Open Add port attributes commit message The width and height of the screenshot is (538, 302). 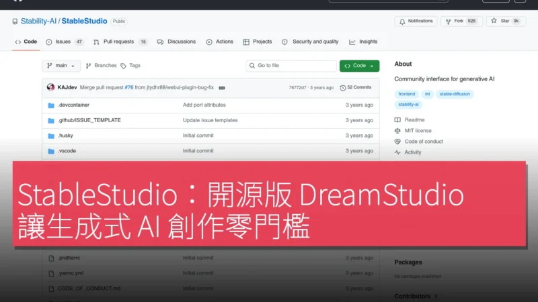(204, 105)
